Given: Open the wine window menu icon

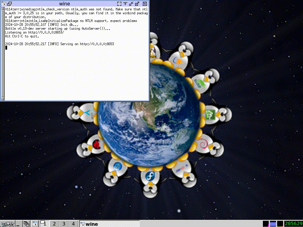Looking at the screenshot, I should [x=4, y=4].
